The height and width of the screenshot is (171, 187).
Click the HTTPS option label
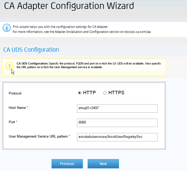tap(116, 93)
